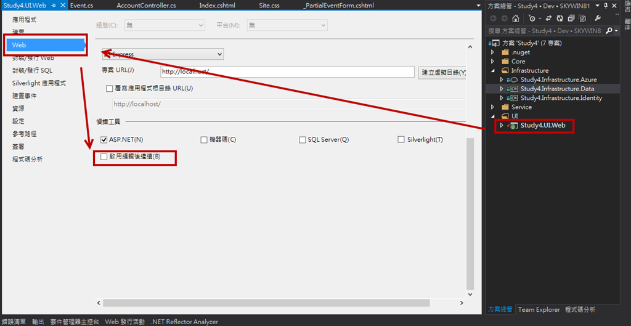Close the Study4.UI.Web properties tab
Screen dimensions: 631x326
[62, 5]
